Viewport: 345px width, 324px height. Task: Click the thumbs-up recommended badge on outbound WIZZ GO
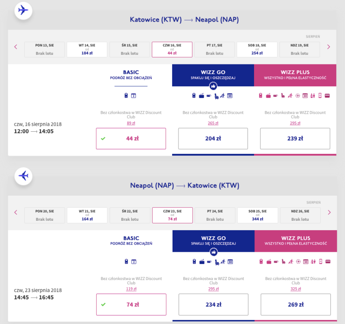click(x=213, y=86)
